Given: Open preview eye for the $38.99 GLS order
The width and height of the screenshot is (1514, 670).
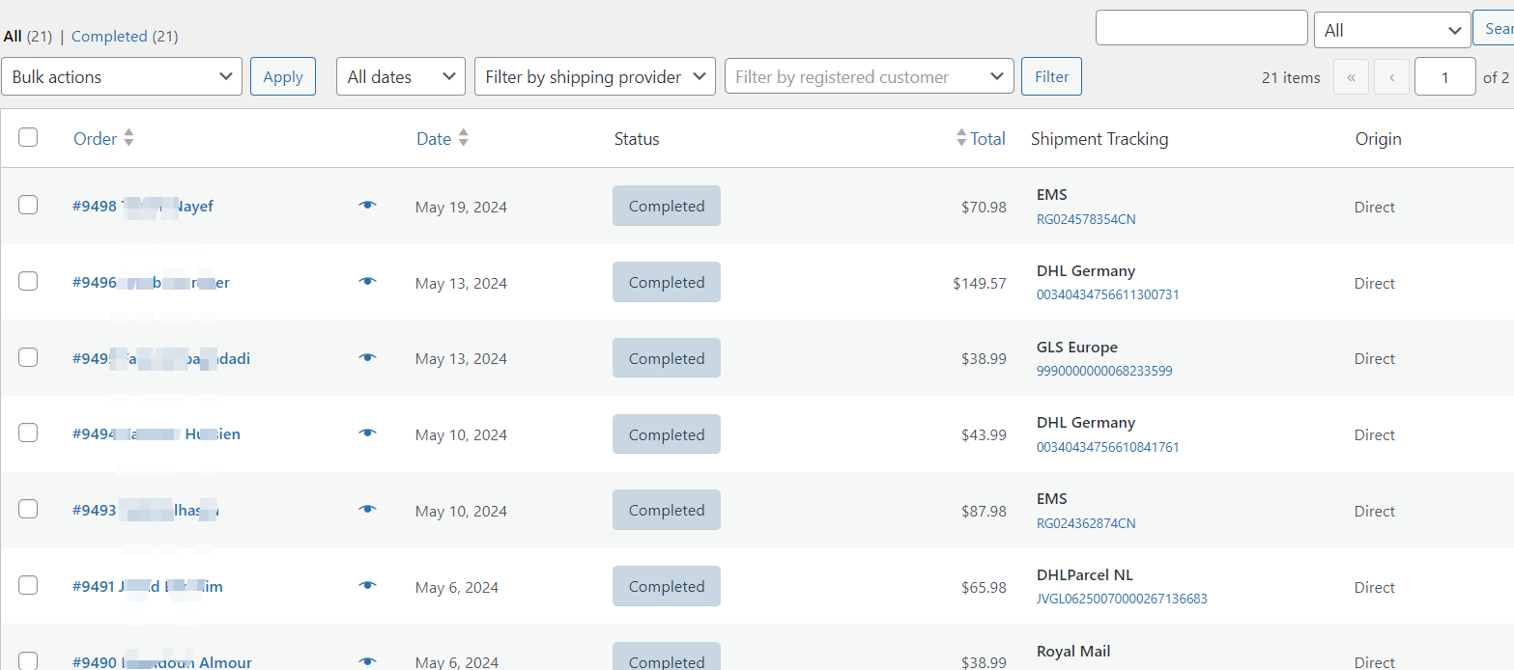Looking at the screenshot, I should click(367, 358).
